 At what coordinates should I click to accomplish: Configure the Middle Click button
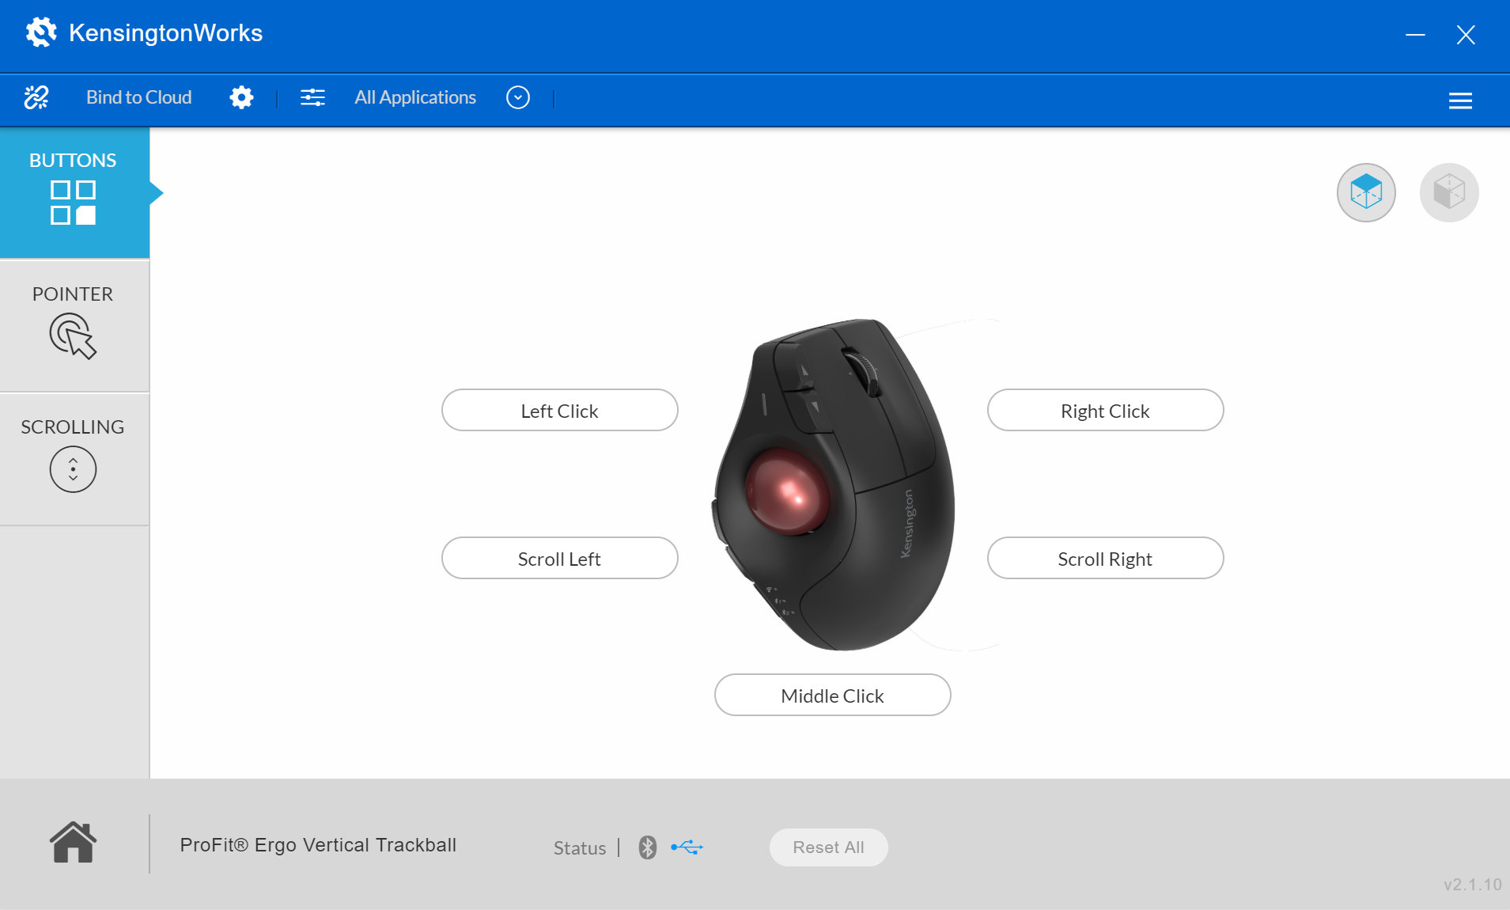click(832, 695)
